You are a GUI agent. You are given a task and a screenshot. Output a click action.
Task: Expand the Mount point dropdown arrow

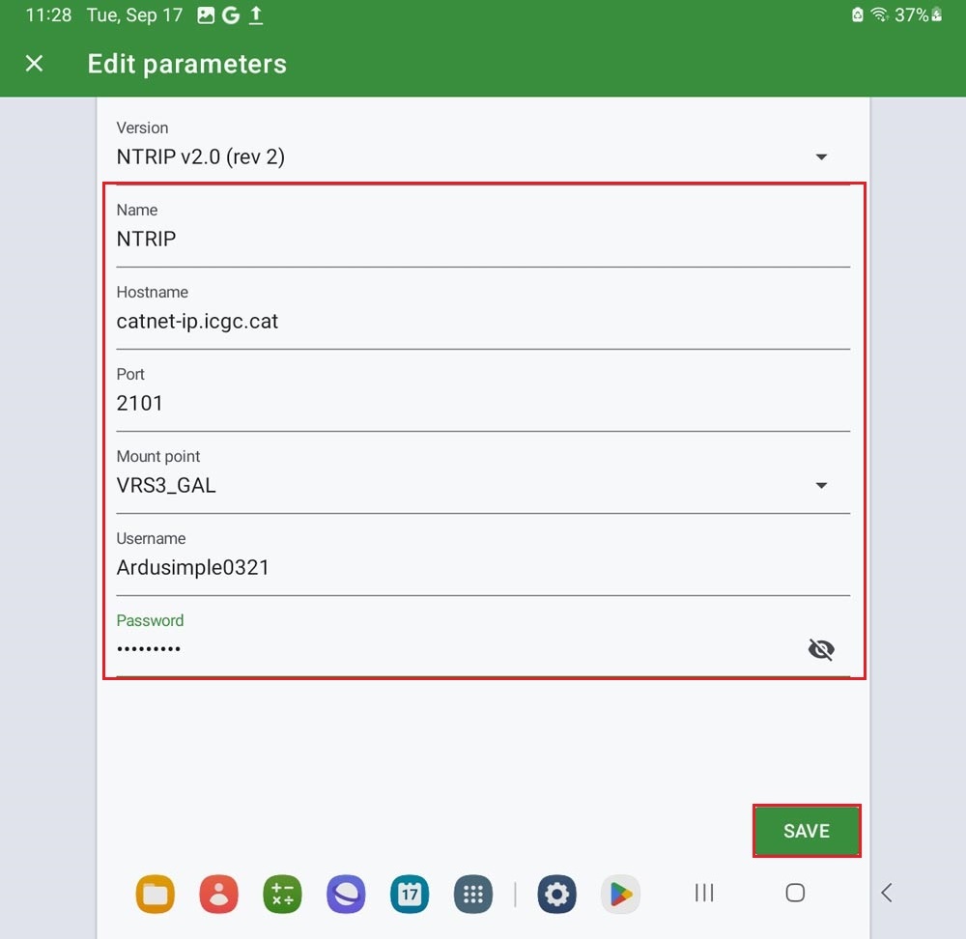pyautogui.click(x=820, y=486)
